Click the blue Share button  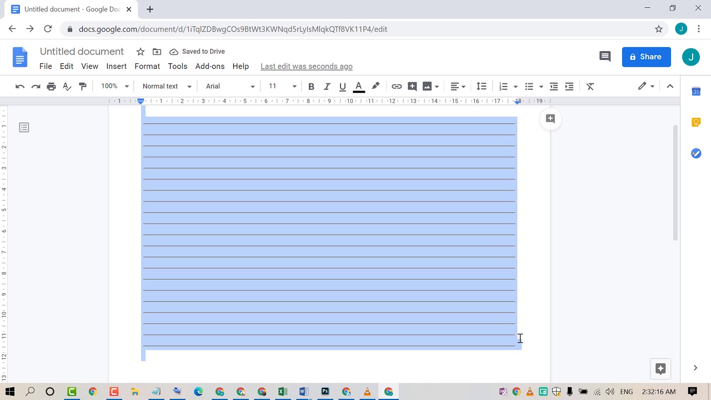[646, 57]
